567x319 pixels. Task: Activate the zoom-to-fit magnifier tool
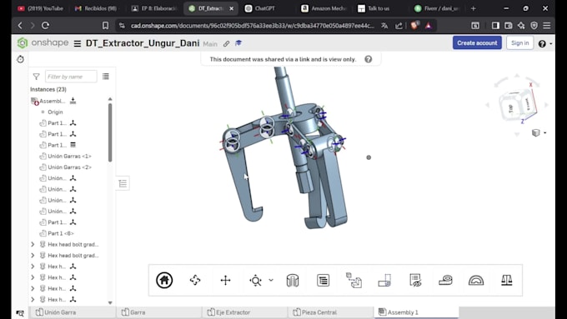pyautogui.click(x=255, y=281)
